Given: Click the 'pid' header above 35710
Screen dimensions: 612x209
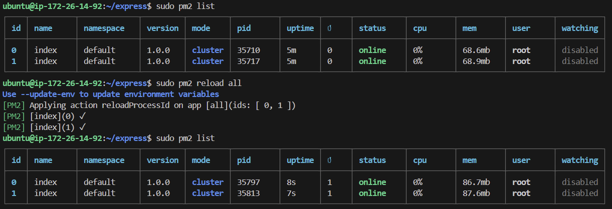Looking at the screenshot, I should [244, 28].
